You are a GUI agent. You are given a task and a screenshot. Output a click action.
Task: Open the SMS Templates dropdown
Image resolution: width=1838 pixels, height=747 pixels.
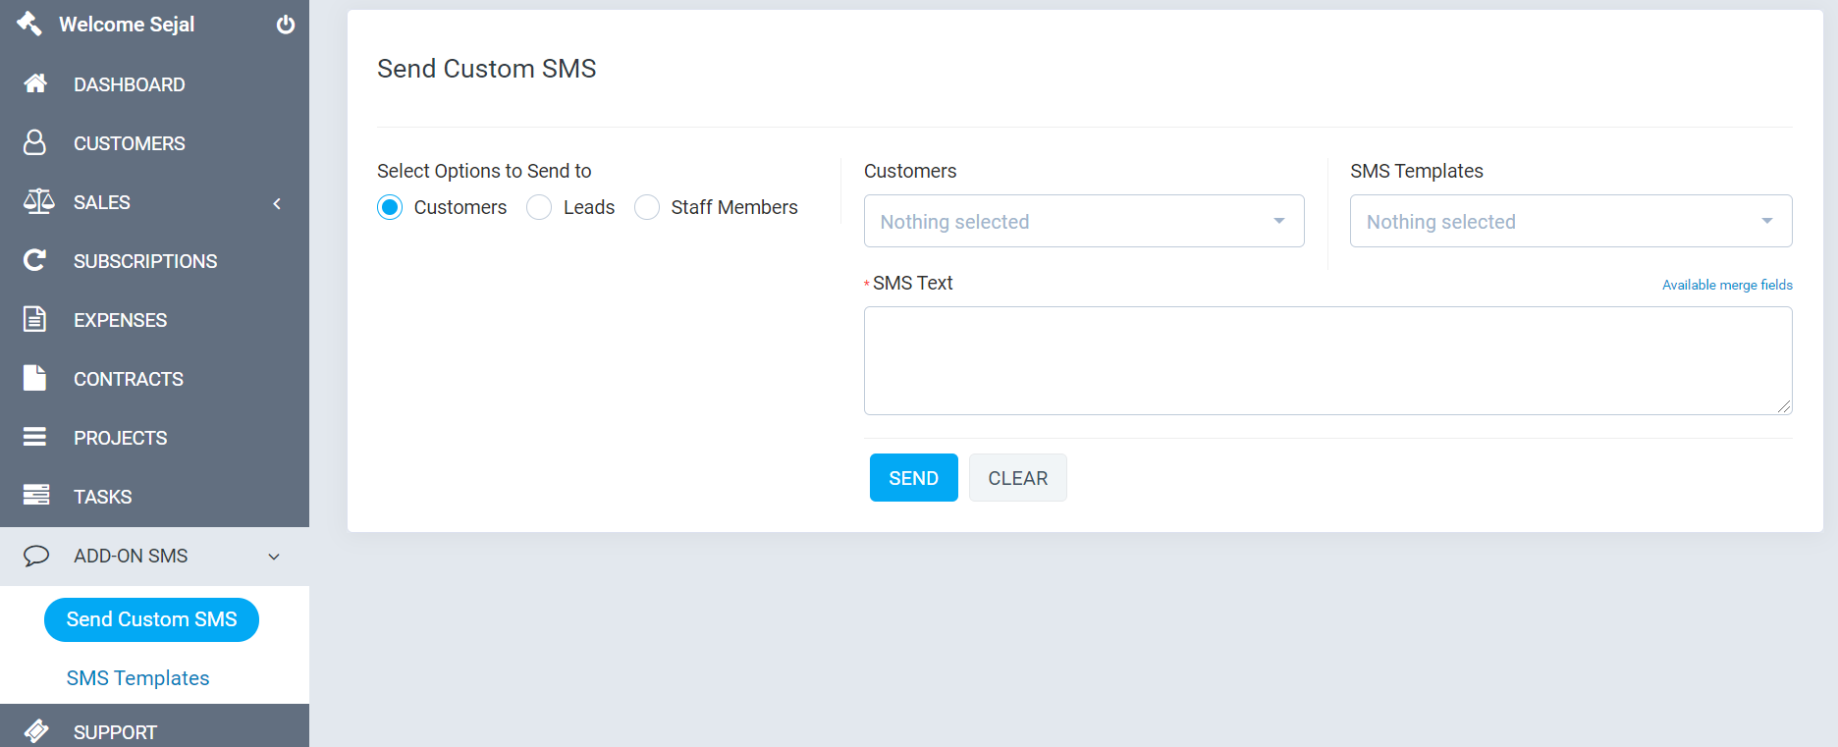coord(1570,221)
